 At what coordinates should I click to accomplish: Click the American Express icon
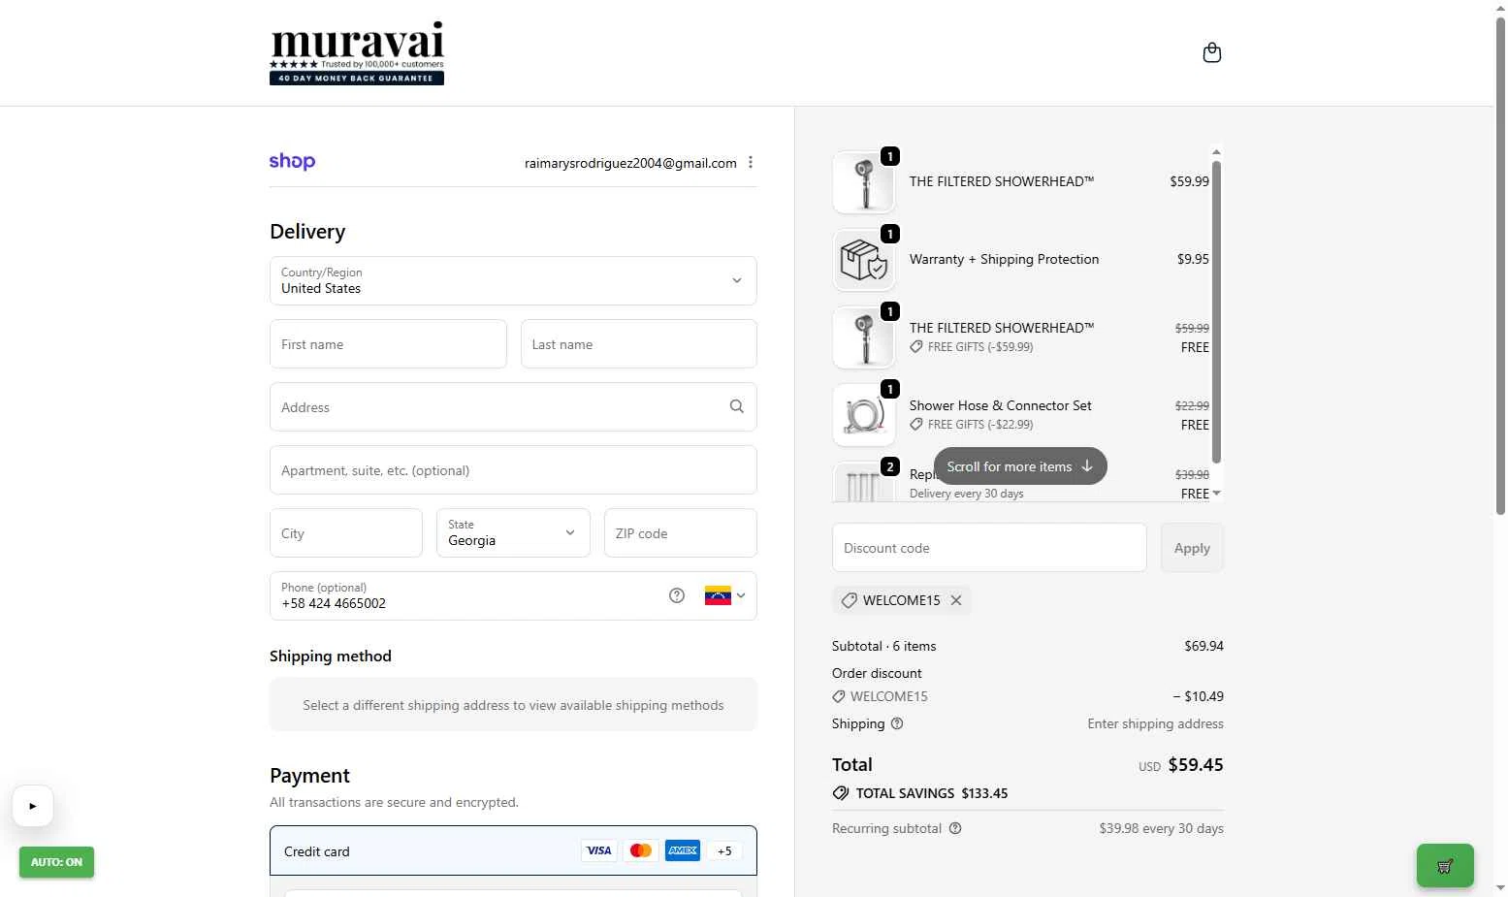point(683,850)
